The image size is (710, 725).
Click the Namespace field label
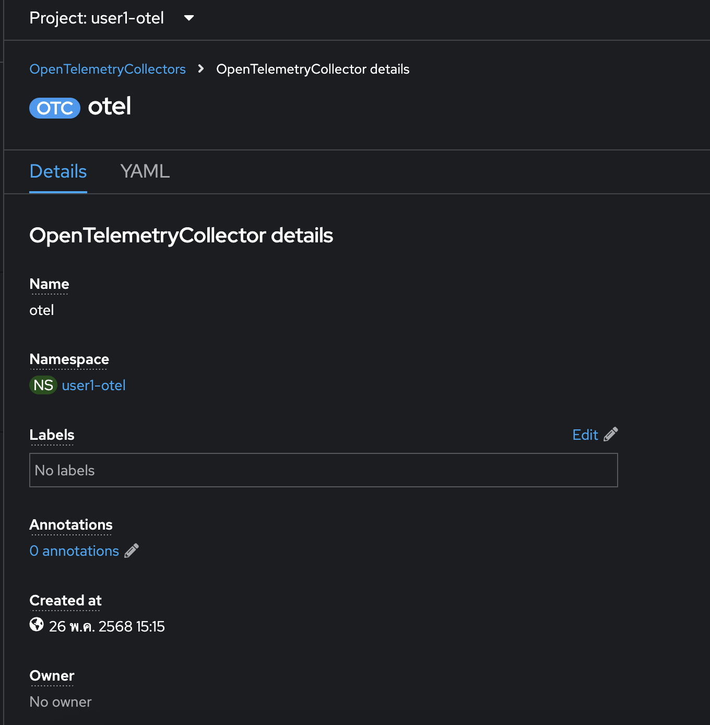69,359
